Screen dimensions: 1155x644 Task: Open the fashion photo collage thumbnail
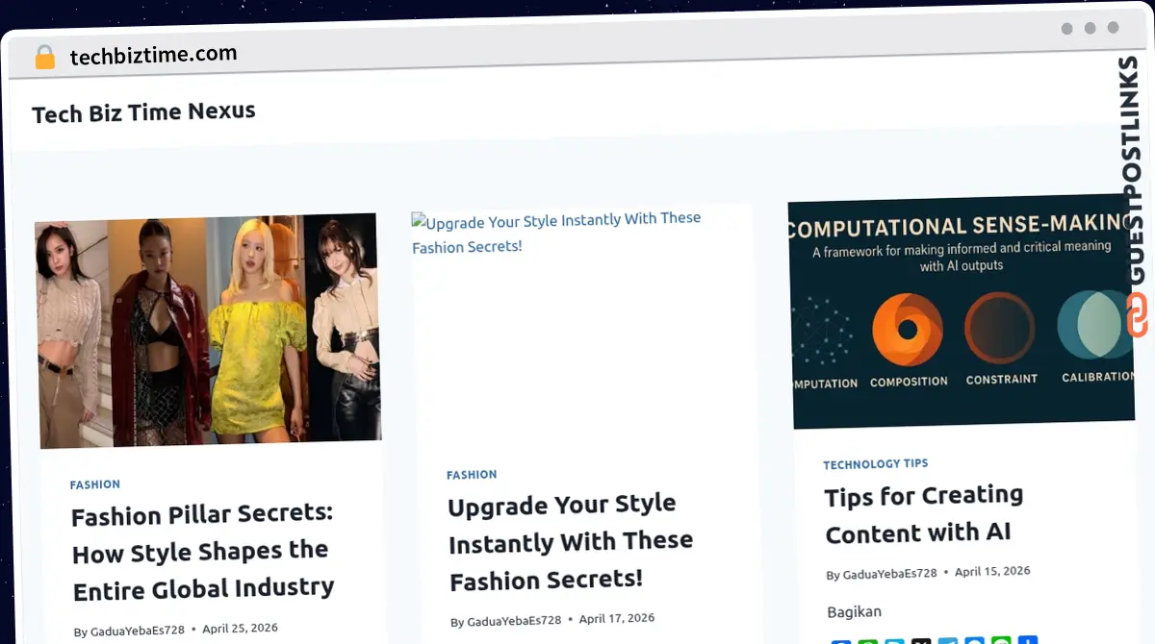click(208, 330)
